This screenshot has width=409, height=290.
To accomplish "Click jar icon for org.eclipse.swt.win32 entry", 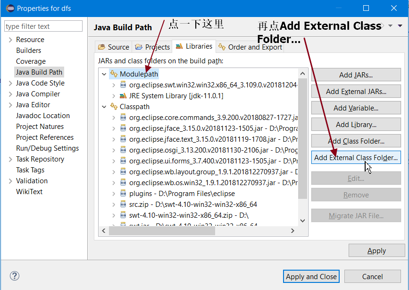I will (x=123, y=85).
